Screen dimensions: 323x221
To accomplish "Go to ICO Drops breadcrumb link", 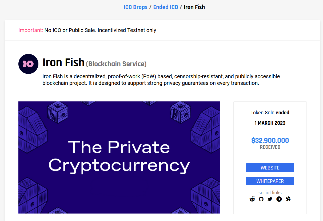I will coord(135,7).
